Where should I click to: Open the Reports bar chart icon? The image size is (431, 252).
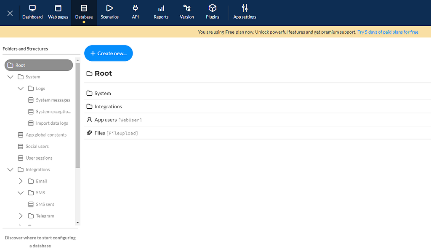pyautogui.click(x=161, y=8)
